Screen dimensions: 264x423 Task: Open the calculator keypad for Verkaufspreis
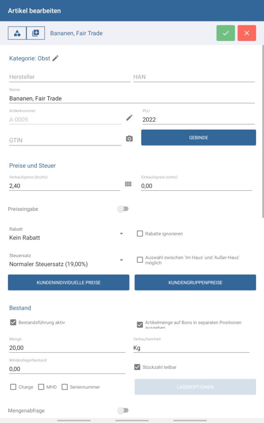(128, 184)
